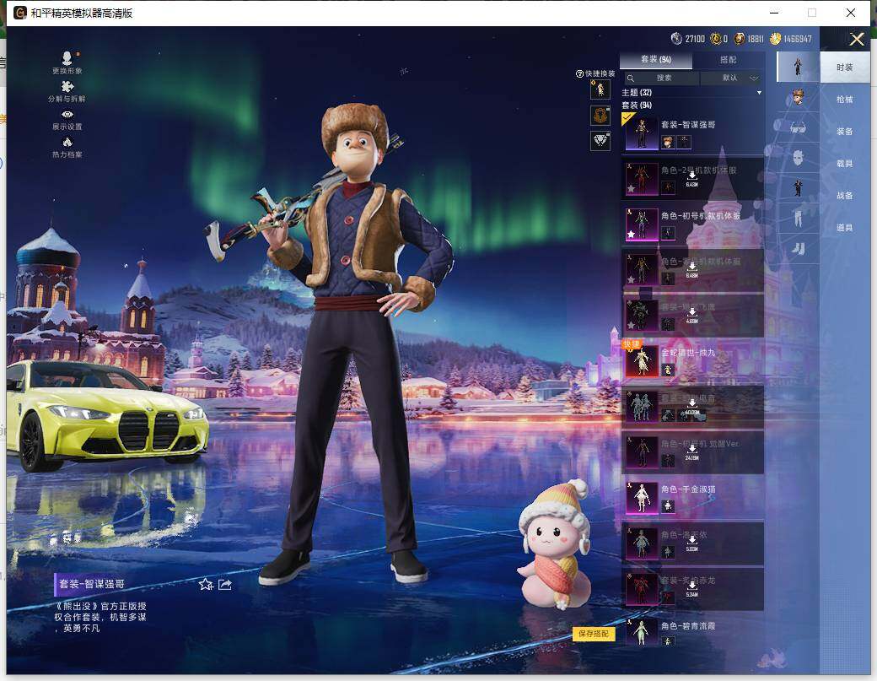This screenshot has height=681, width=877.
Task: Open the 更换形象 (change appearance) icon
Action: point(67,57)
